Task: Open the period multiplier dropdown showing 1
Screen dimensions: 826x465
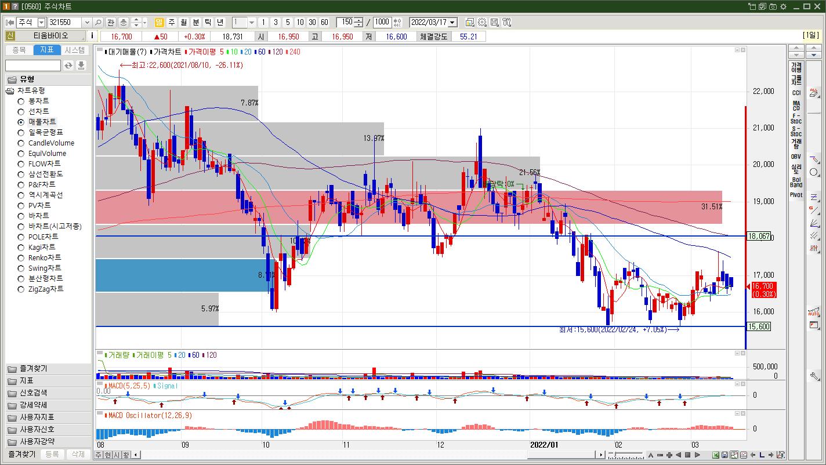Action: (252, 23)
